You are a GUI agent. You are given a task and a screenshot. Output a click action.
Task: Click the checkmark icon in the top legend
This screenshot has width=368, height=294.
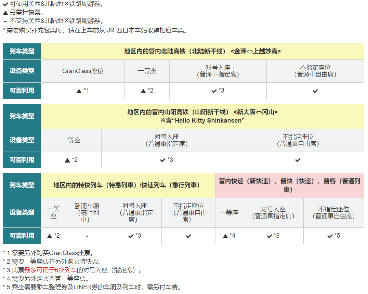[x=5, y=5]
